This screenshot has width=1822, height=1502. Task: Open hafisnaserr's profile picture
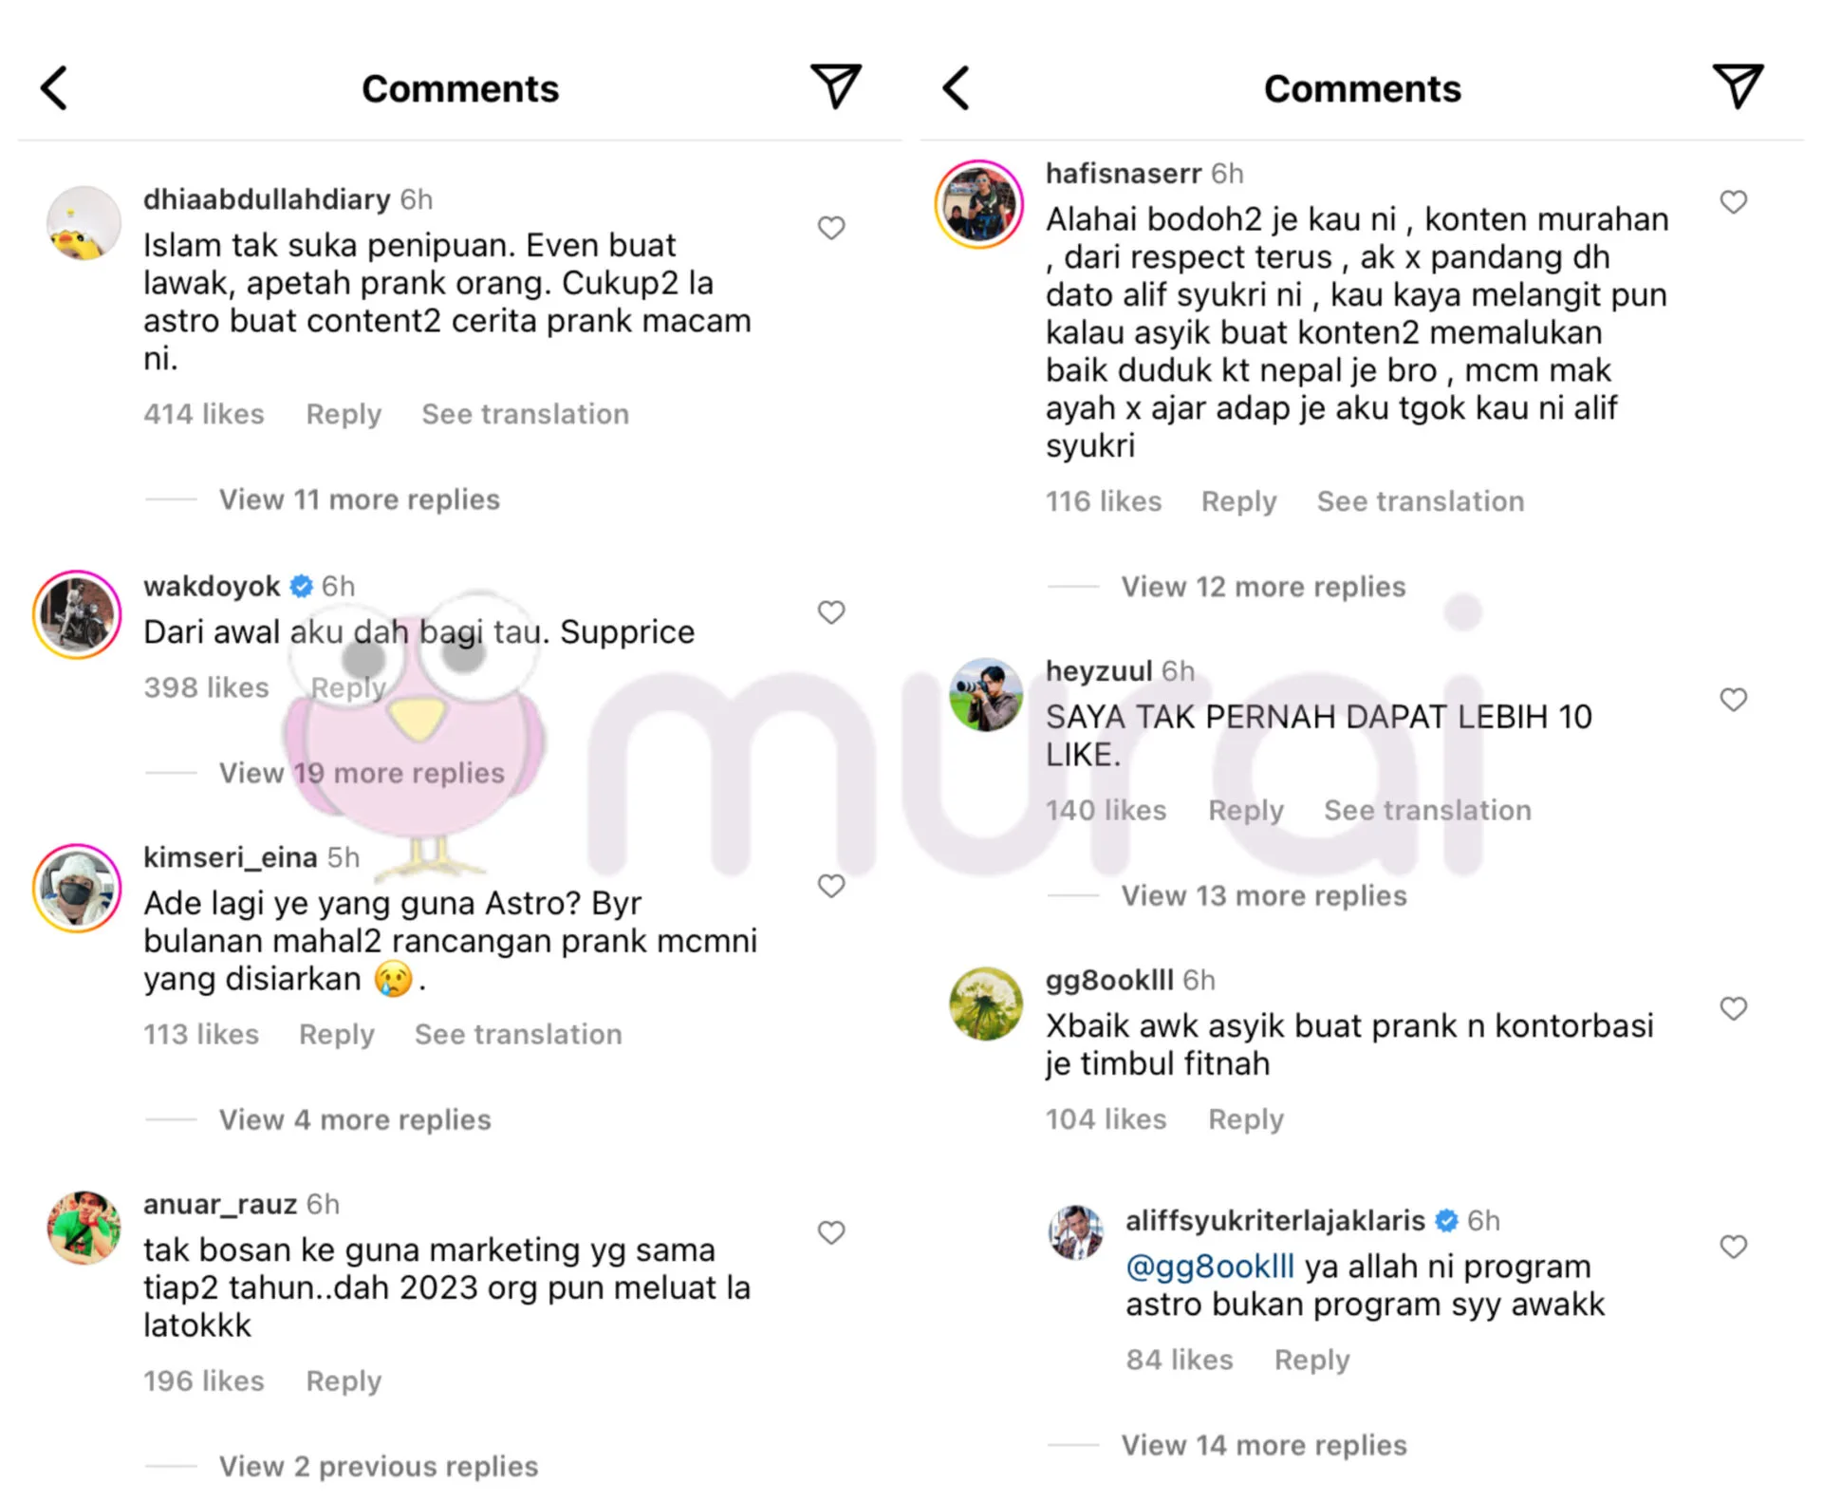(978, 204)
